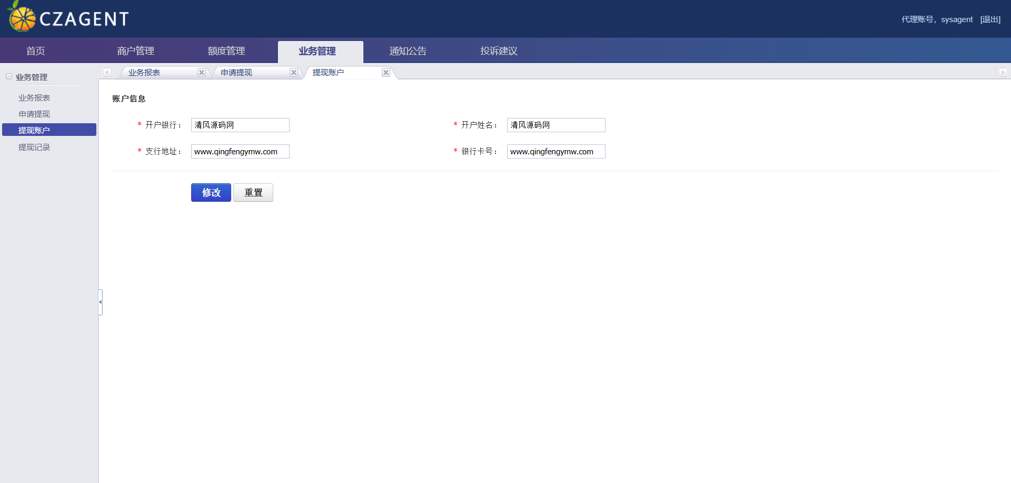Screen dimensions: 1011x483
Task: Open the 商户管理 navigation menu
Action: (x=135, y=51)
